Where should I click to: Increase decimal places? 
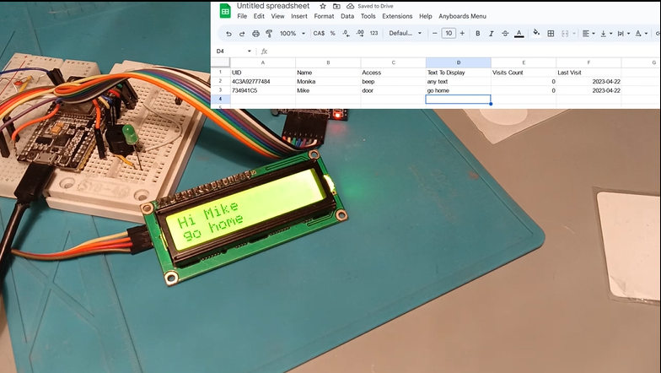pyautogui.click(x=360, y=34)
